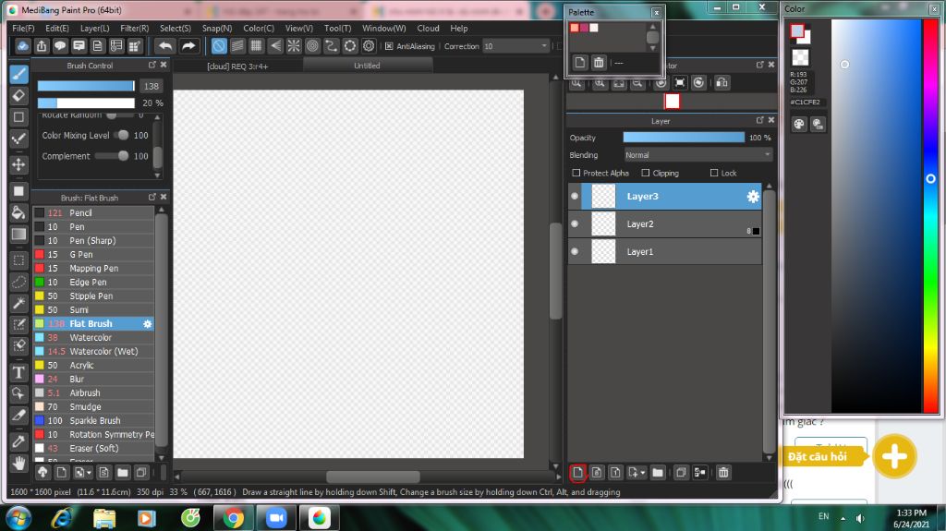This screenshot has height=531, width=946.
Task: Enable the parallel lines snap
Action: click(237, 46)
